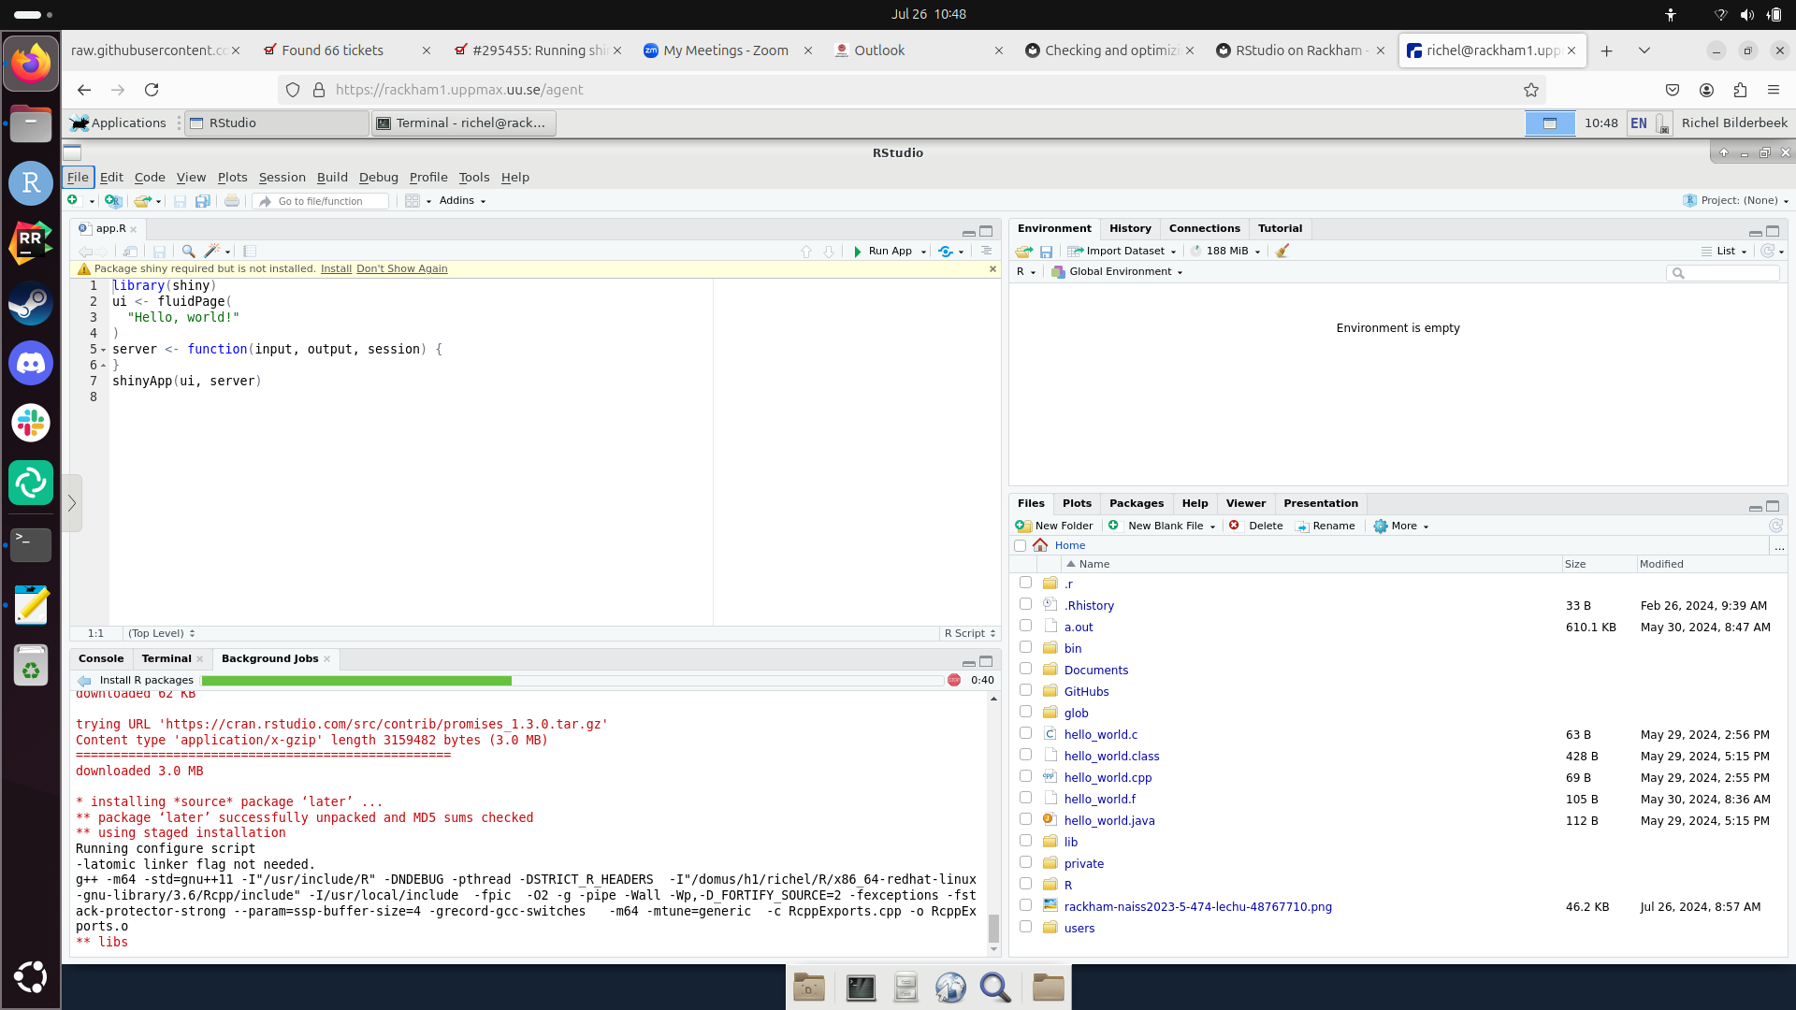The height and width of the screenshot is (1010, 1796).
Task: Open the Session menu
Action: [282, 177]
